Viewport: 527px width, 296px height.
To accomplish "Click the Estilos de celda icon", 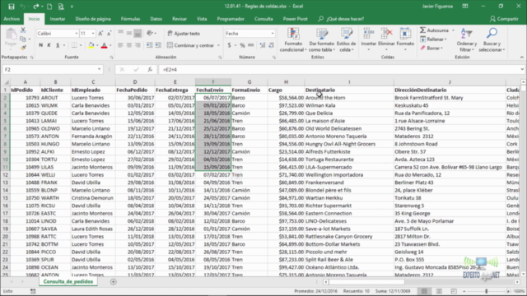I will click(x=346, y=34).
